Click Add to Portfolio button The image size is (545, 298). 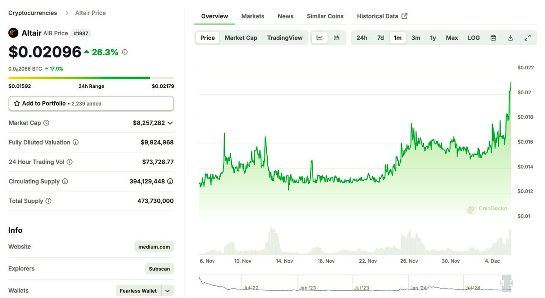91,103
